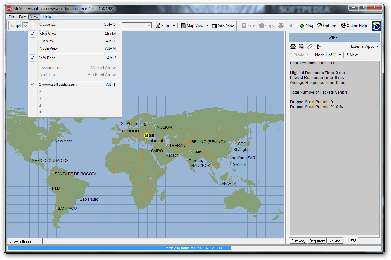Image resolution: width=391 pixels, height=260 pixels.
Task: Open the Edit menu
Action: point(22,17)
